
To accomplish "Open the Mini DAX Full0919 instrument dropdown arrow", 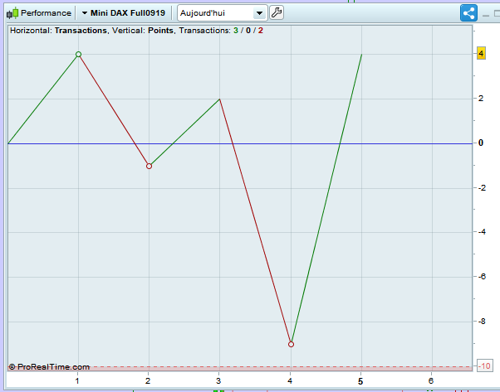I will 85,13.
